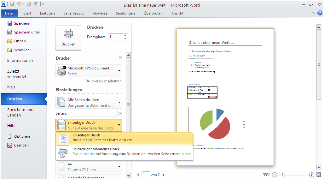Select Neu in the backstage menu
The height and width of the screenshot is (179, 324).
[x=11, y=87]
